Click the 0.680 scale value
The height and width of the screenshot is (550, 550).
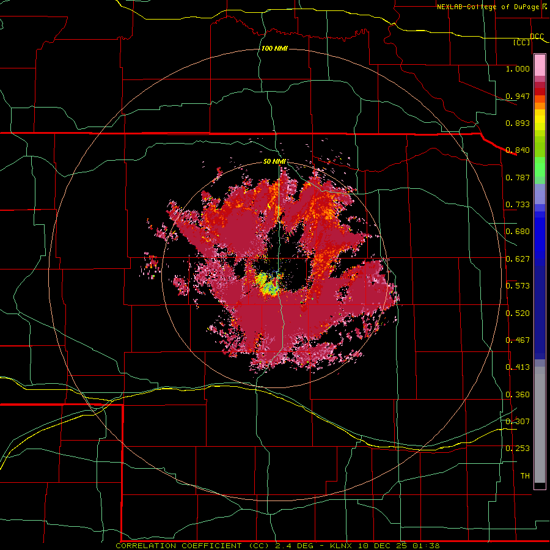518,232
